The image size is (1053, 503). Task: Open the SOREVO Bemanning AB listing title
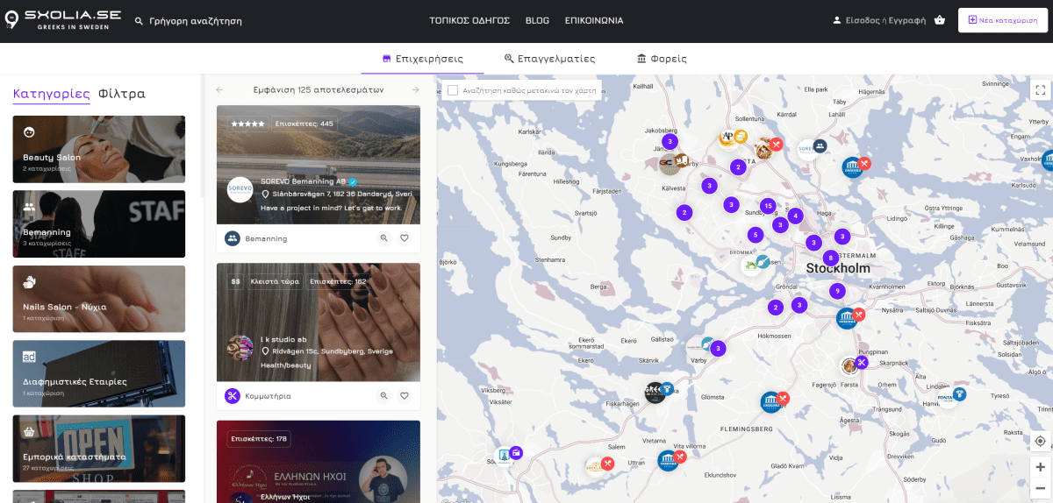coord(303,181)
